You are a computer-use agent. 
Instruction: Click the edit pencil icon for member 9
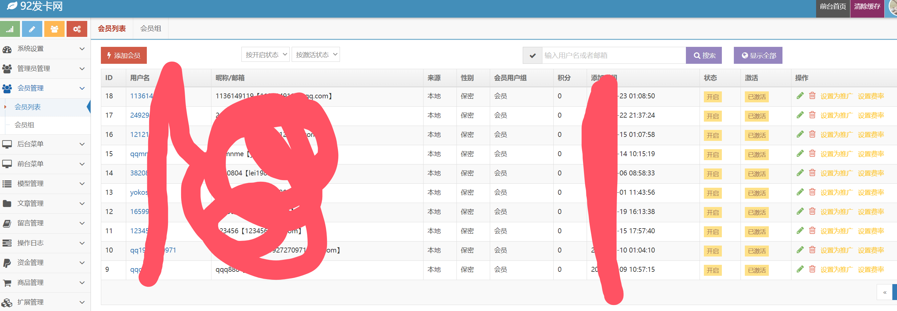coord(800,269)
